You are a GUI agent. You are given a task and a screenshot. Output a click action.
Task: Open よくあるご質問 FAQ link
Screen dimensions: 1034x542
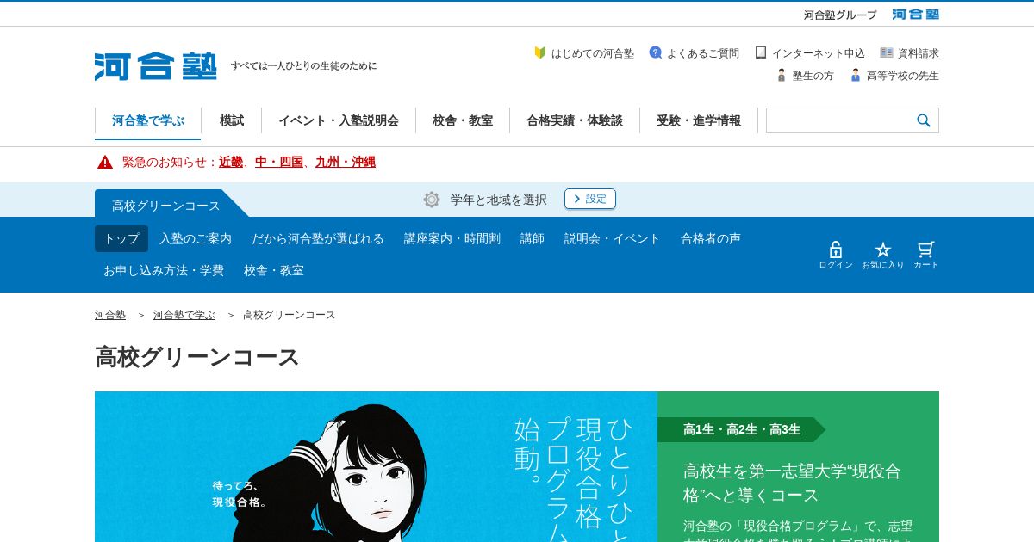click(702, 53)
